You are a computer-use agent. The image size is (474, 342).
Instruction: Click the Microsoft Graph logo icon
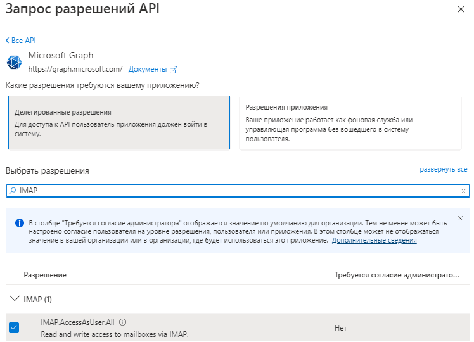point(14,62)
